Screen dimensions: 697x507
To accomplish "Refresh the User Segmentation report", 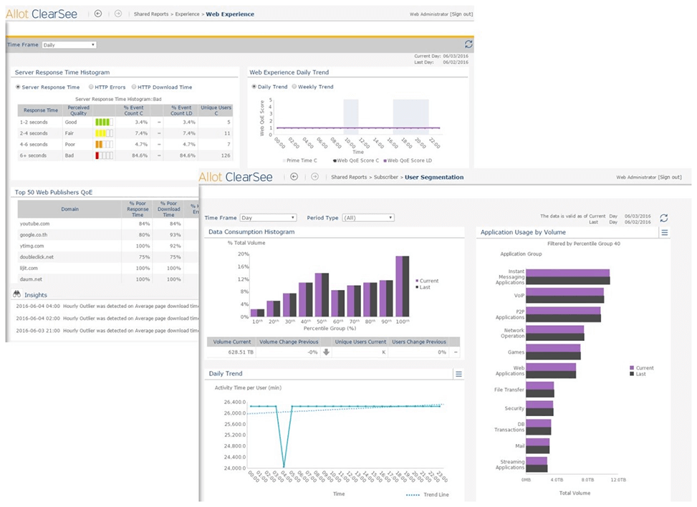I will [x=664, y=218].
